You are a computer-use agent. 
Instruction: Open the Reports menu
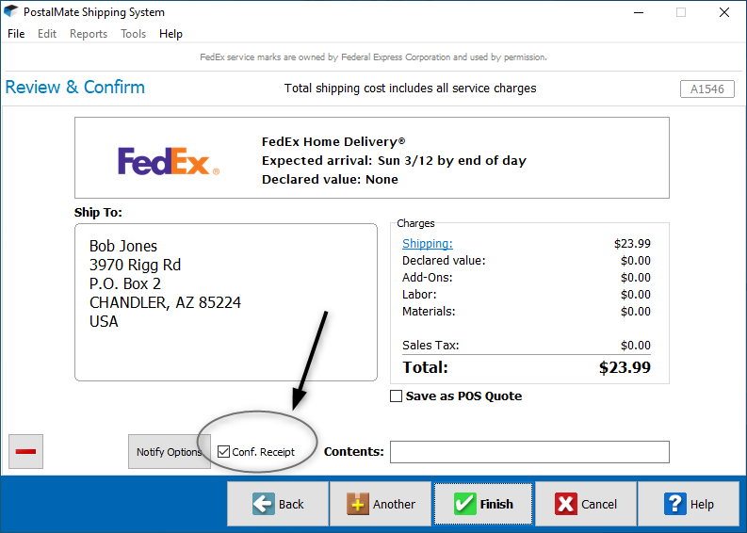pos(89,34)
